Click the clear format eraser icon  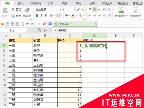pyautogui.click(x=81, y=16)
